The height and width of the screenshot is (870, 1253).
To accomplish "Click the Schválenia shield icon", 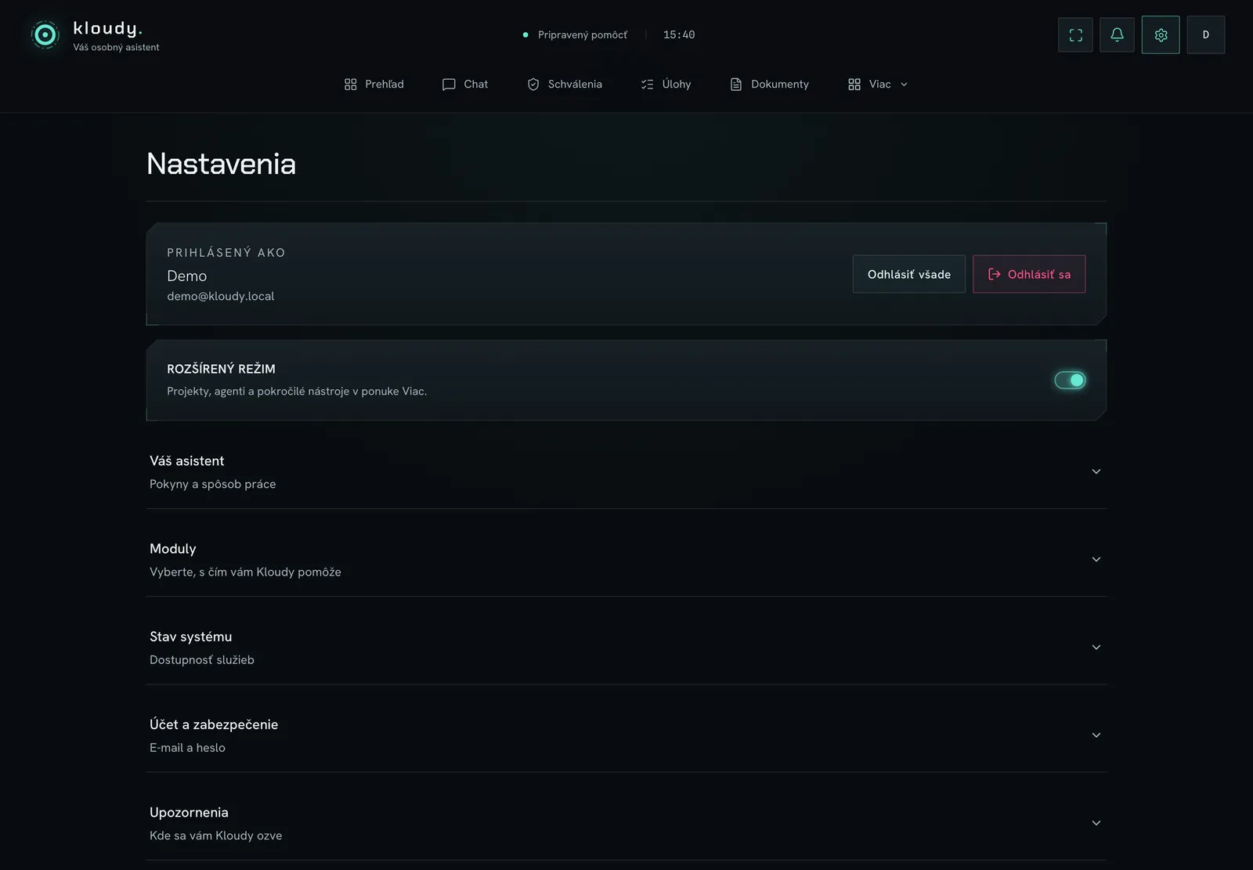I will pyautogui.click(x=533, y=85).
